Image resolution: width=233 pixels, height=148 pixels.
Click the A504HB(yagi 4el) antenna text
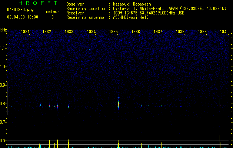coord(131,17)
